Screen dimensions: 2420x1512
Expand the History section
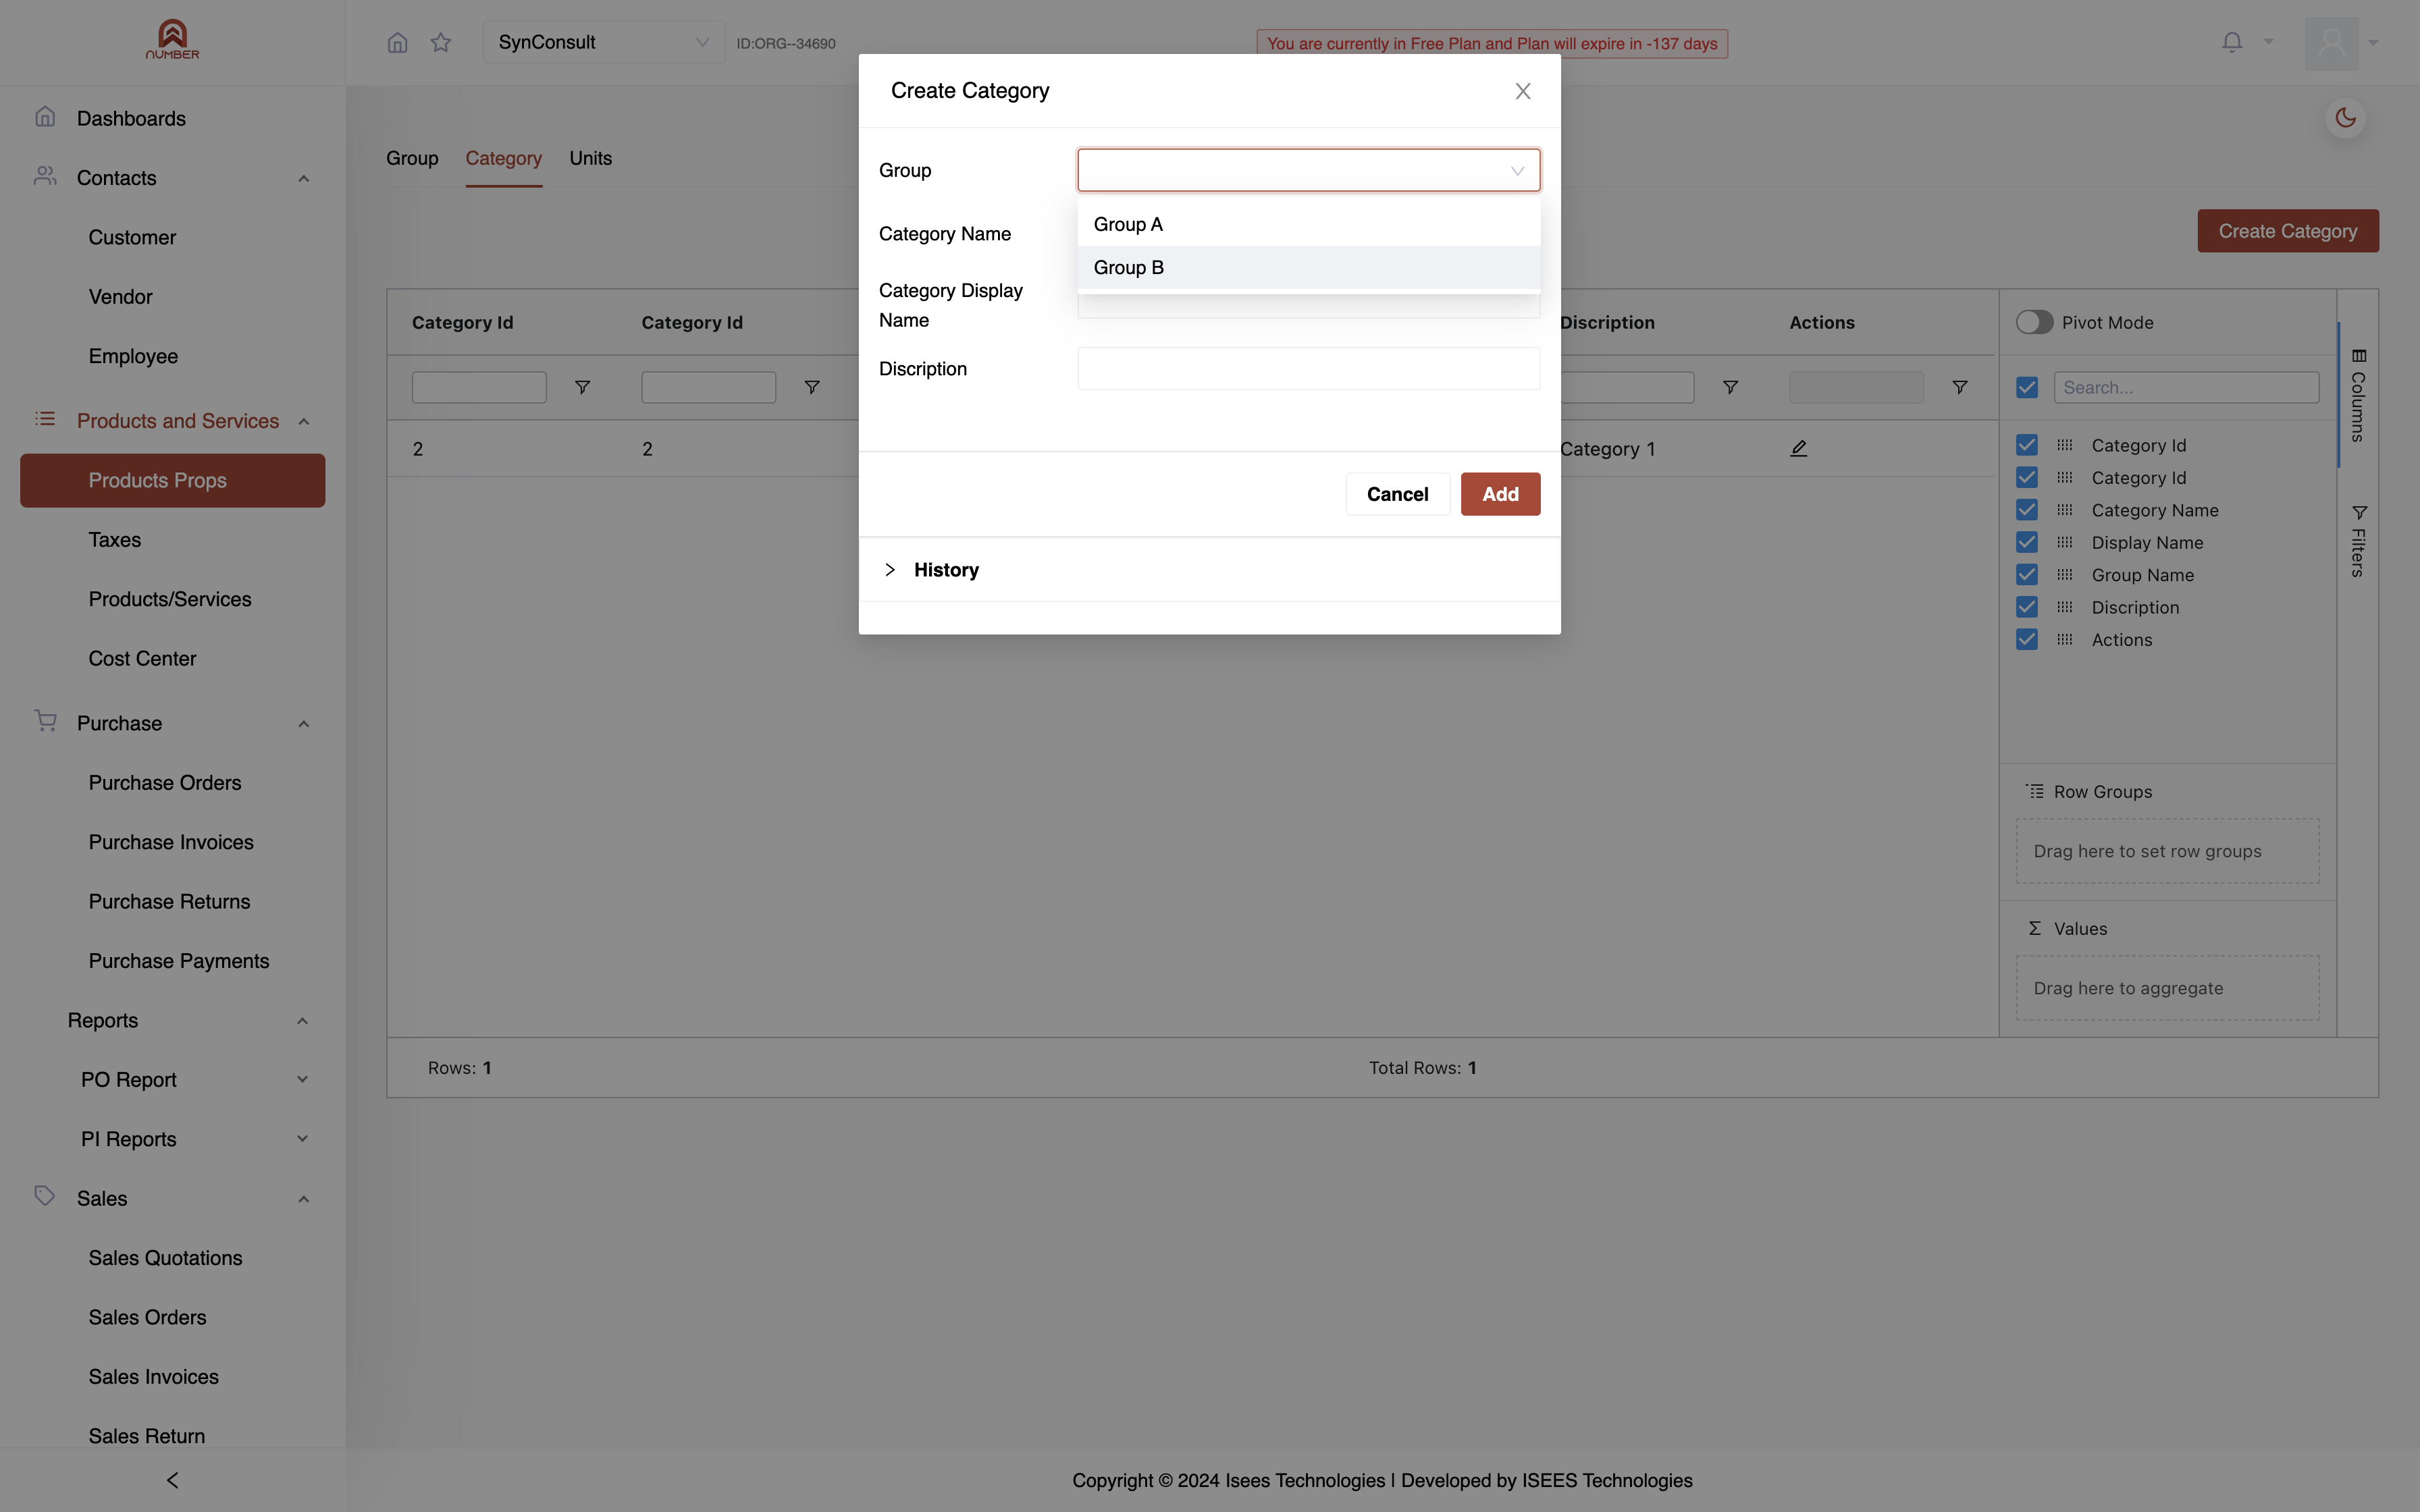click(1209, 570)
